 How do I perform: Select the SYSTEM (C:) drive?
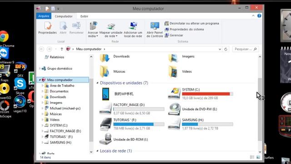[x=201, y=94]
